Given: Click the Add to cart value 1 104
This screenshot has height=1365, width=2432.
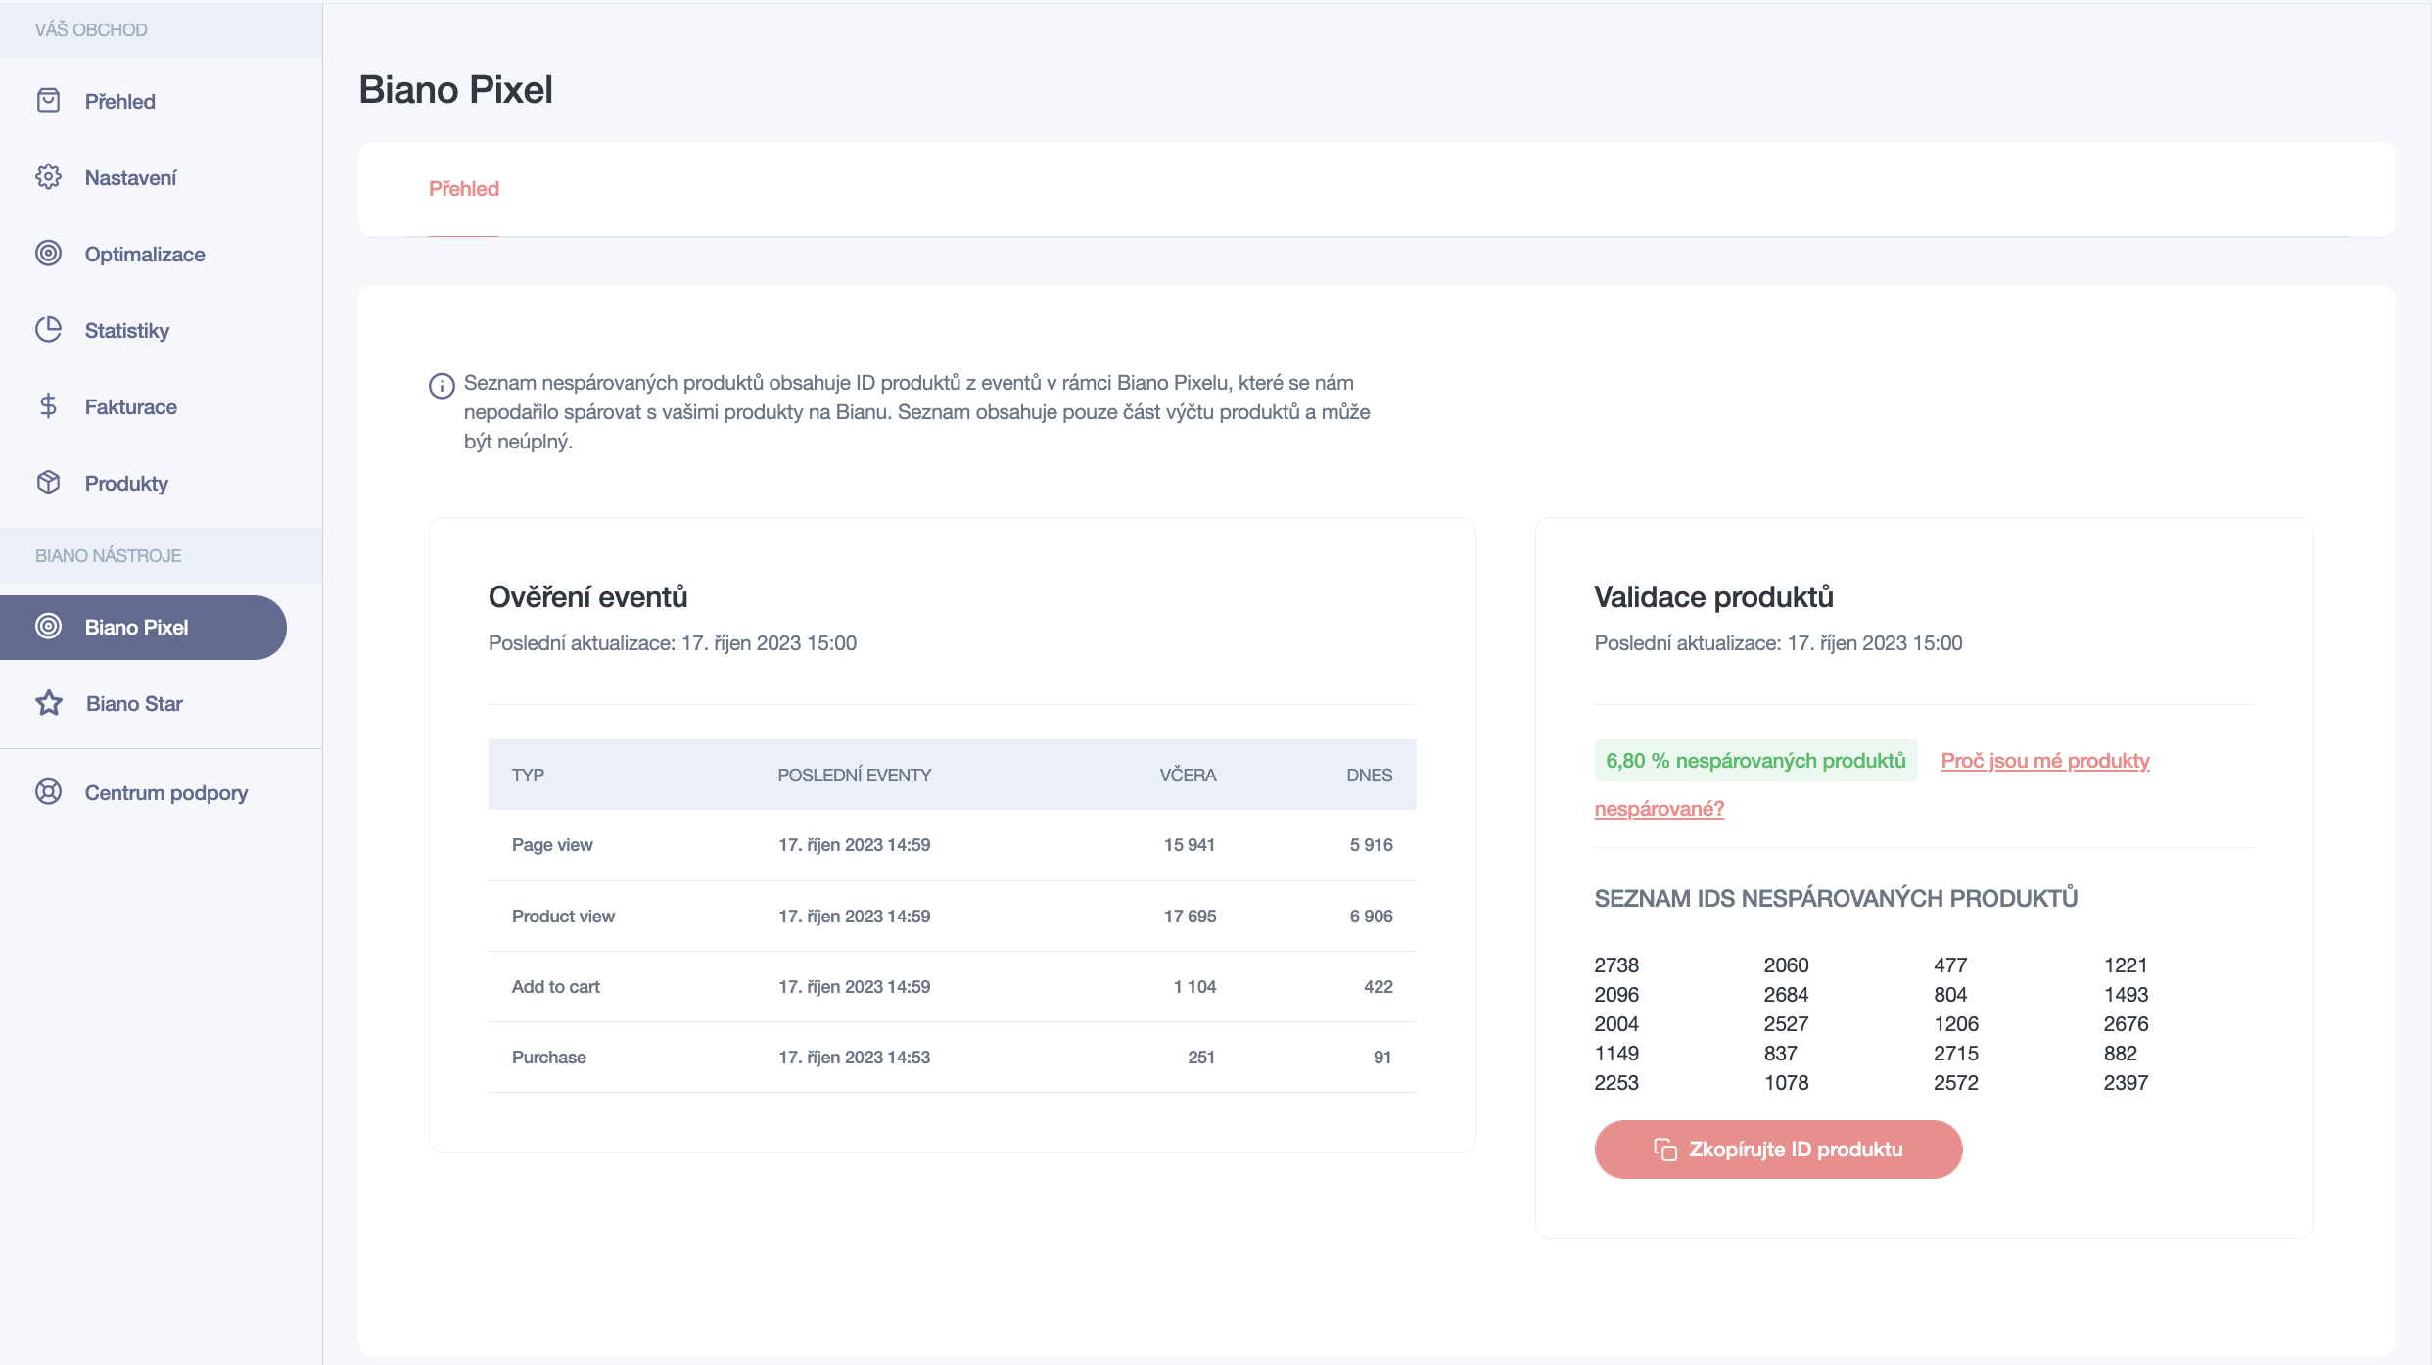Looking at the screenshot, I should [1194, 987].
